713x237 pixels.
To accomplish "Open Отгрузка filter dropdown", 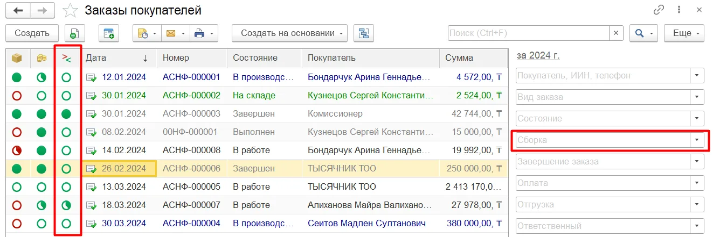I will coord(697,205).
